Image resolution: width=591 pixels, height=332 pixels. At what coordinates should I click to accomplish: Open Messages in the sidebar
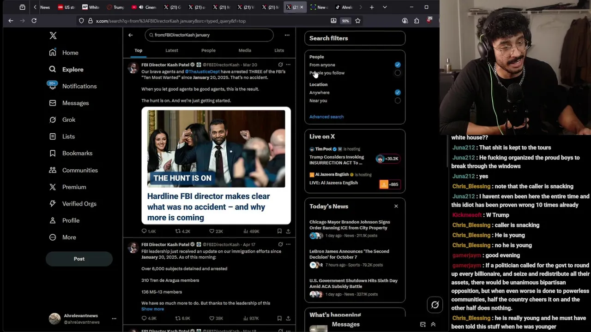pos(69,103)
